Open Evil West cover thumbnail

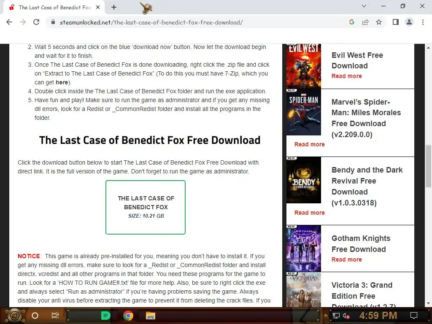click(x=304, y=66)
